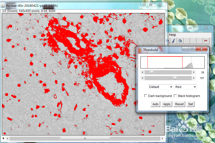
Task: Open the Red display color dropdown
Action: pyautogui.click(x=186, y=87)
